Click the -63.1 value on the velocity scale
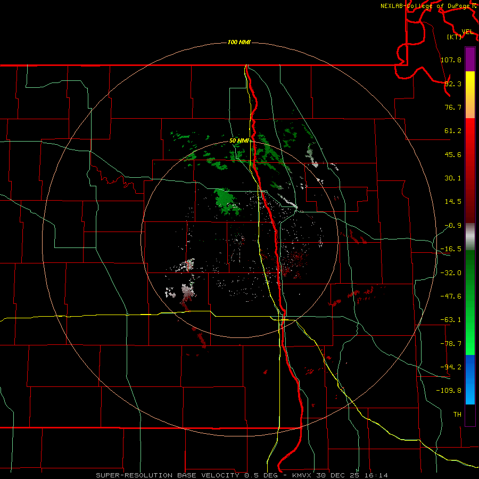Image resolution: width=479 pixels, height=479 pixels. [x=451, y=320]
